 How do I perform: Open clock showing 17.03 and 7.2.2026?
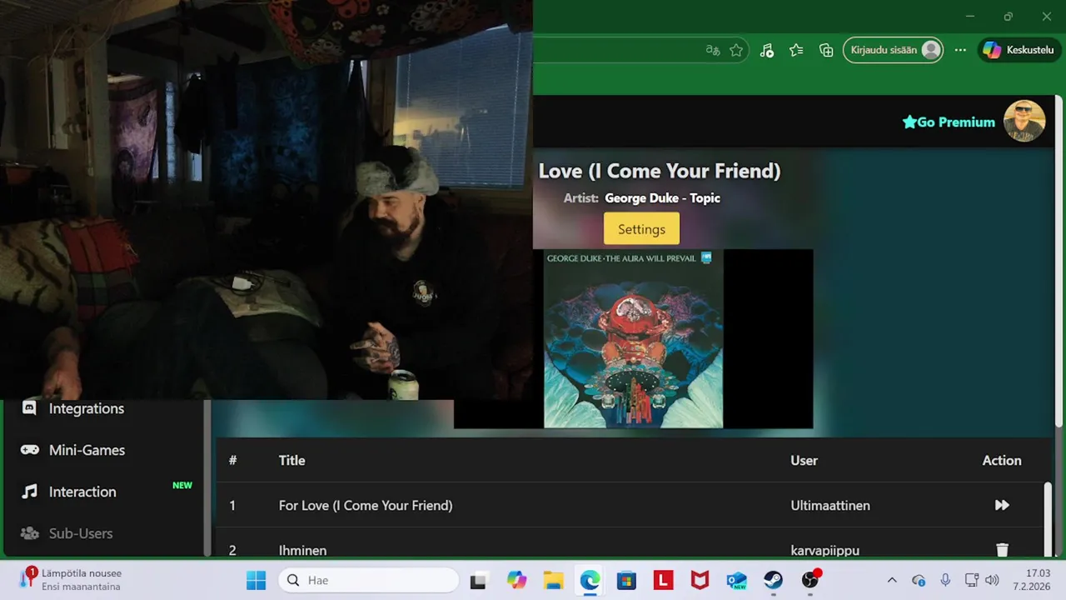(1032, 580)
